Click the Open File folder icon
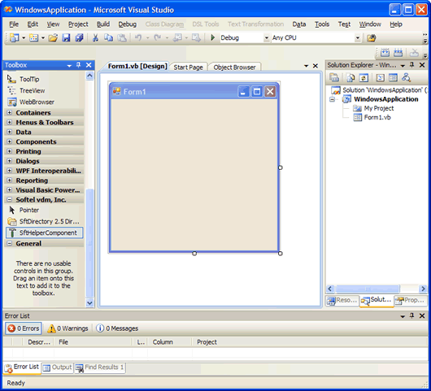 click(53, 37)
